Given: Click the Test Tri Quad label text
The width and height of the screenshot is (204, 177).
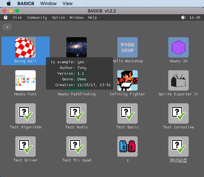Looking at the screenshot, I should pyautogui.click(x=76, y=160).
